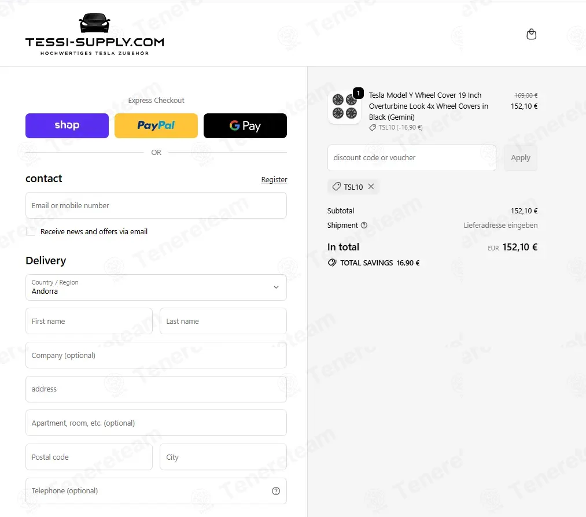The height and width of the screenshot is (517, 586).
Task: Click the Tessi-Supply.com logo
Action: coord(94,34)
